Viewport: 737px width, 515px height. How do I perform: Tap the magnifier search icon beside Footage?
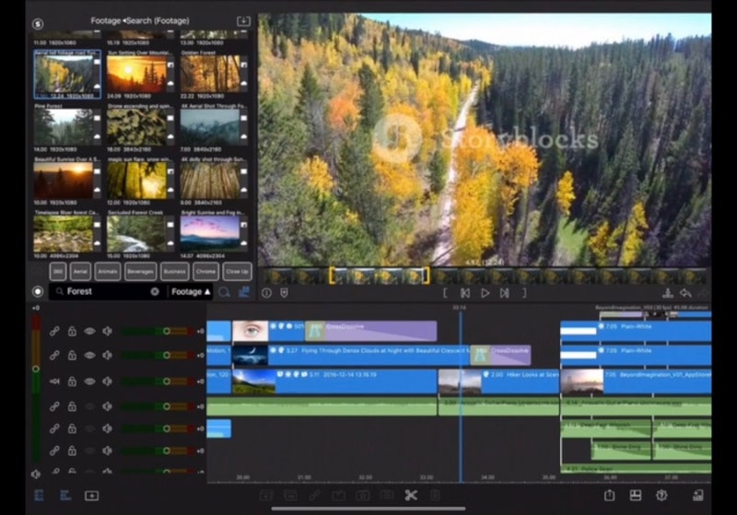[224, 292]
